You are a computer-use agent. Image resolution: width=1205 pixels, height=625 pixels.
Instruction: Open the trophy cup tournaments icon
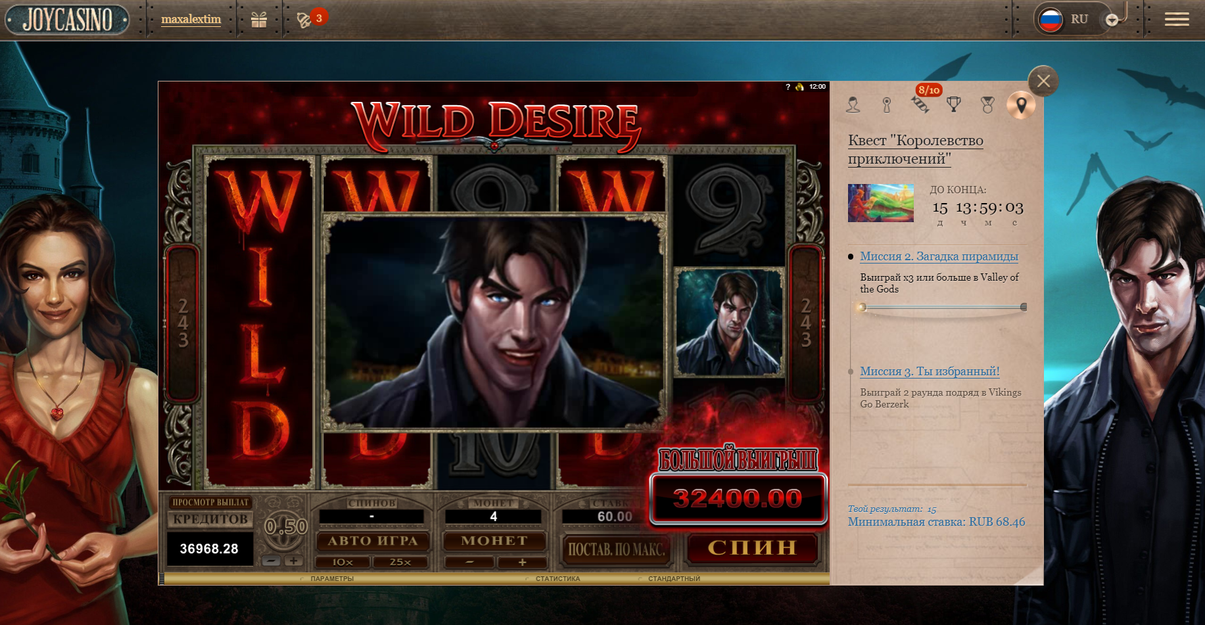pos(954,104)
